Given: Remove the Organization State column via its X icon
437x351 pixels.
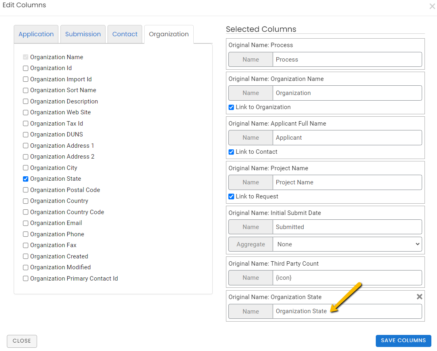Looking at the screenshot, I should pyautogui.click(x=419, y=297).
